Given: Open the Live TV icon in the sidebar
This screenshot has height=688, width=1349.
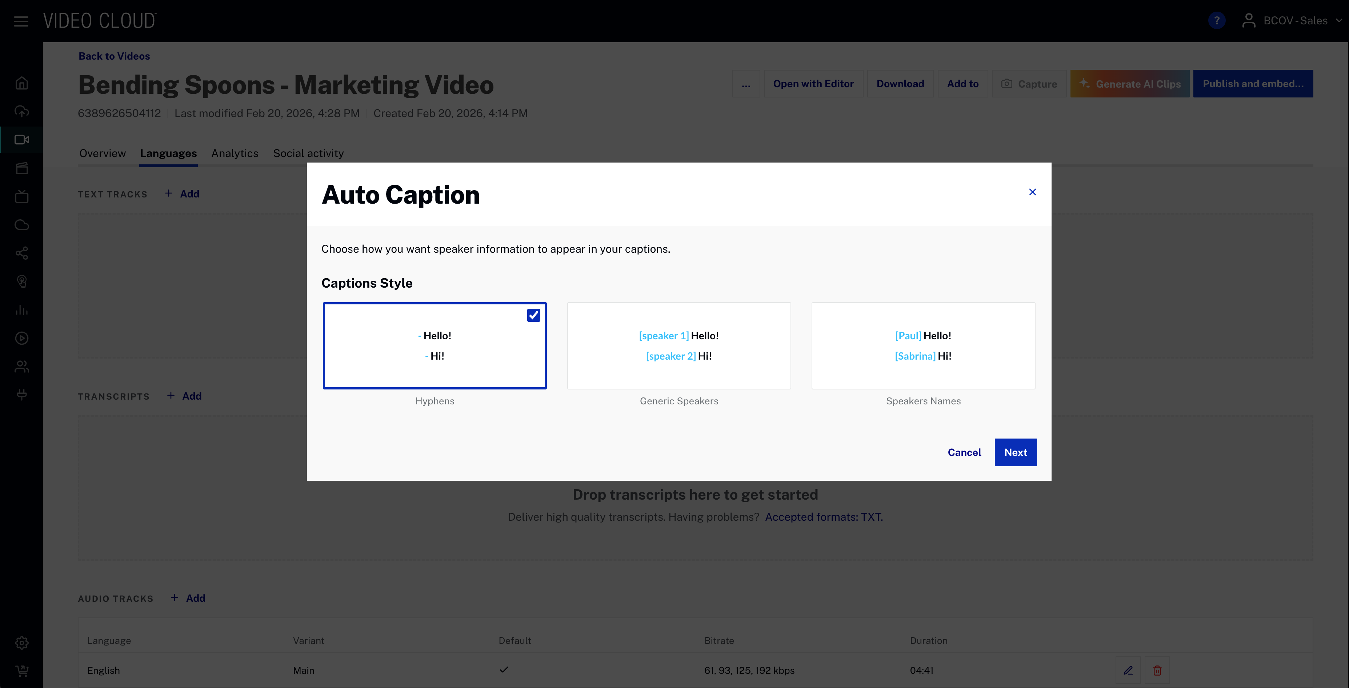Looking at the screenshot, I should pos(21,196).
